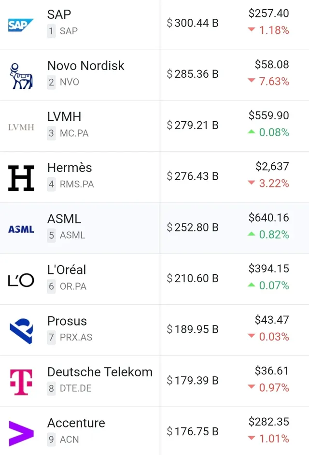Click Novo Nordisk's 7.63% price drop

coord(273,81)
